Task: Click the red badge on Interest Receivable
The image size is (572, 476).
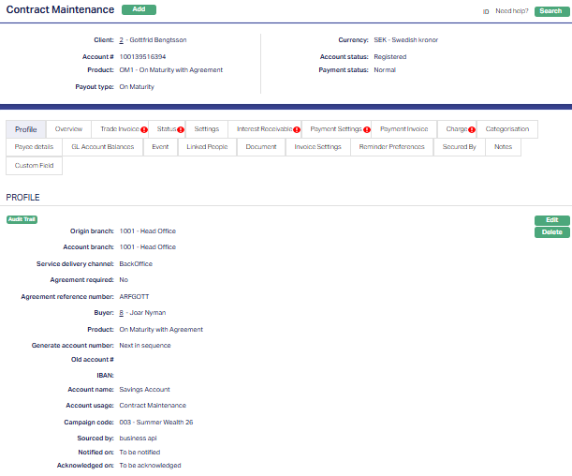Action: [x=297, y=129]
